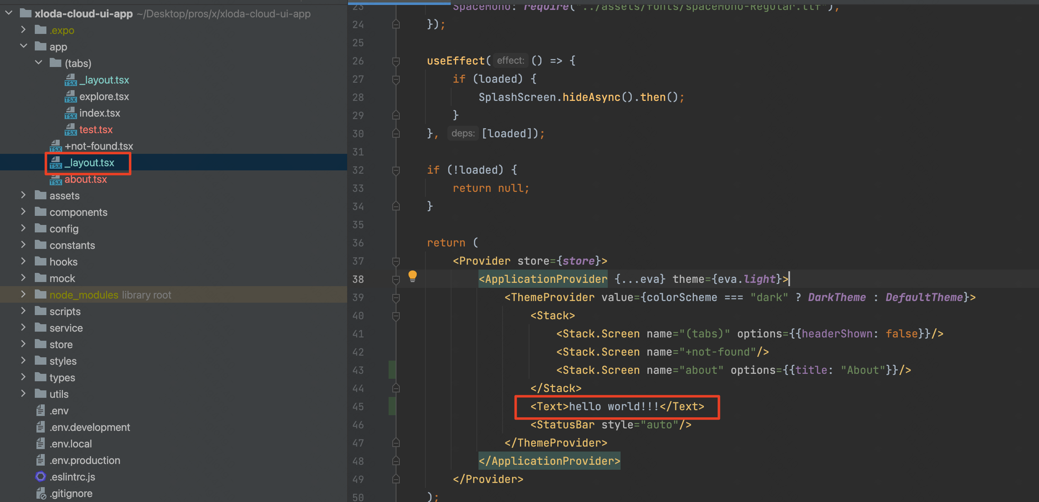Open +not-found.tsx file

point(99,146)
